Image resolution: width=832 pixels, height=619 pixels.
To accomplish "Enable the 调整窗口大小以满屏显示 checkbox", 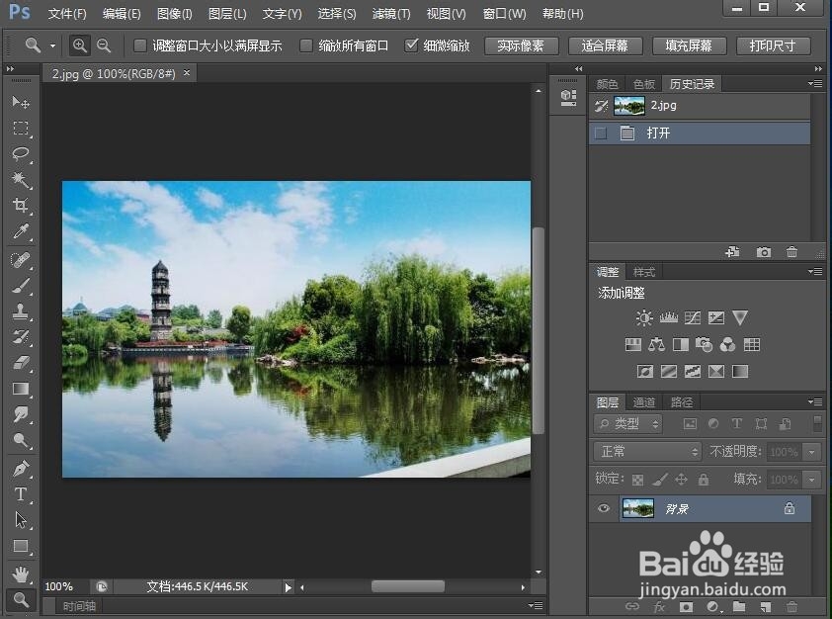I will pos(139,44).
